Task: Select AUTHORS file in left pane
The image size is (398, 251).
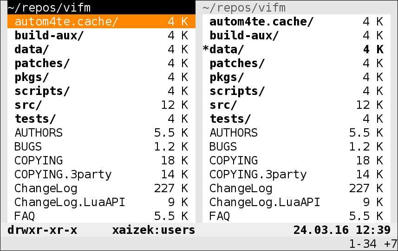Action: pyautogui.click(x=101, y=132)
